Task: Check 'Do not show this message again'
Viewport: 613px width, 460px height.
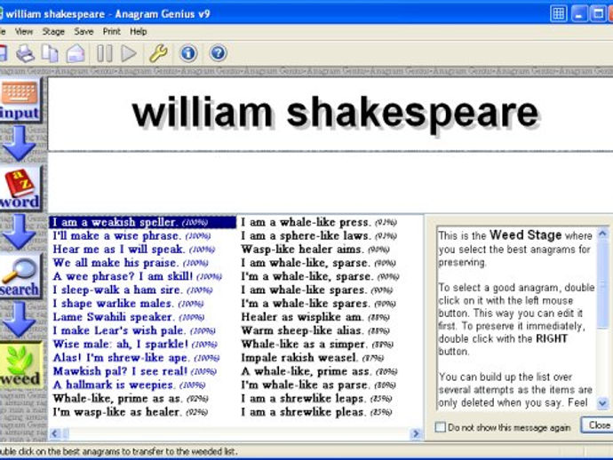Action: pos(440,427)
